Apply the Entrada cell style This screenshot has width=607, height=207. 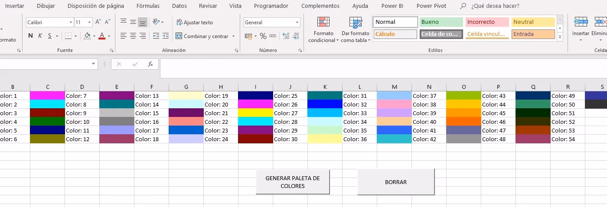[533, 34]
